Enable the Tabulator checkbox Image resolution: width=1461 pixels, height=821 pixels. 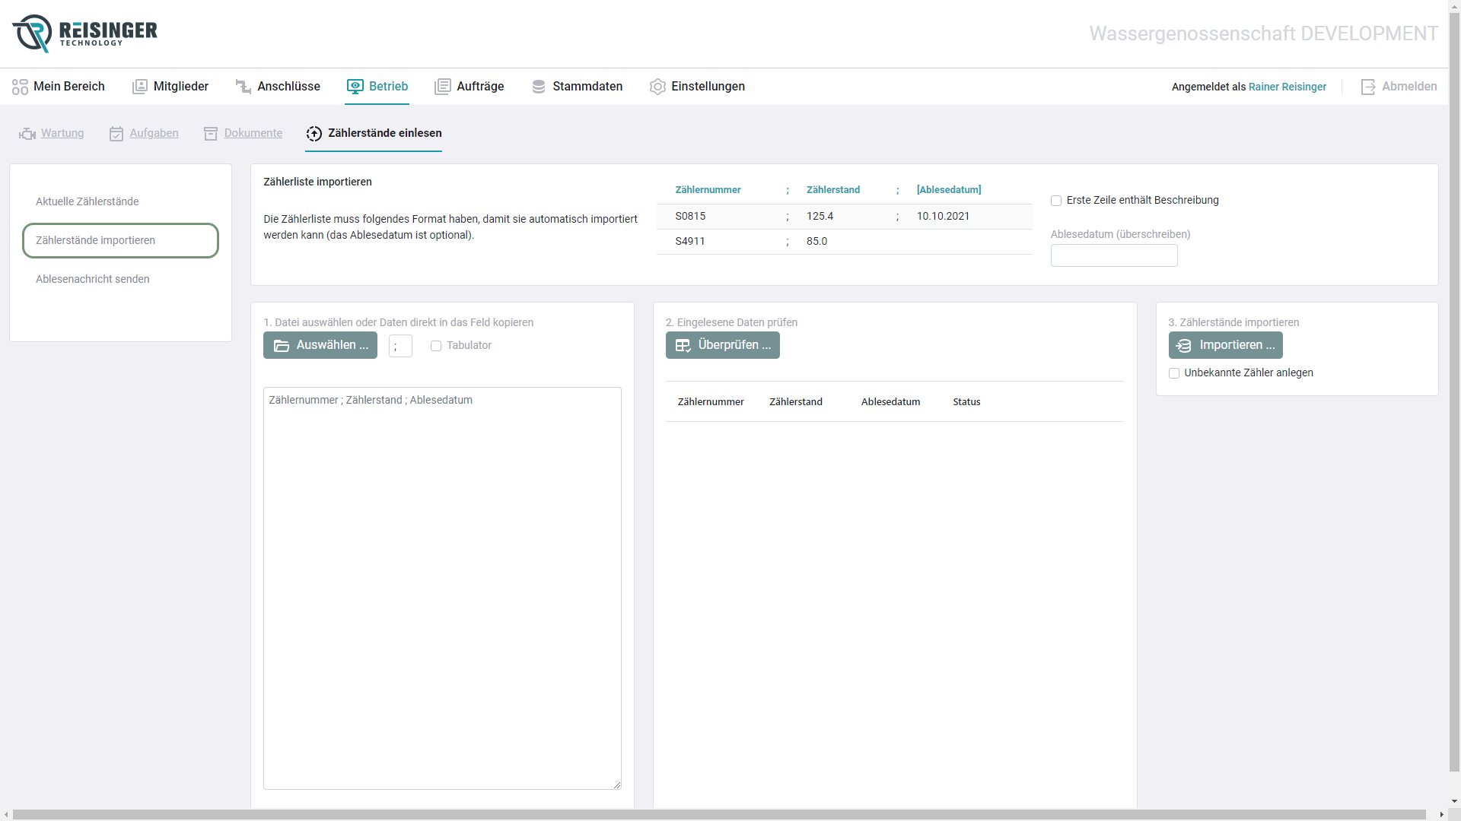436,346
